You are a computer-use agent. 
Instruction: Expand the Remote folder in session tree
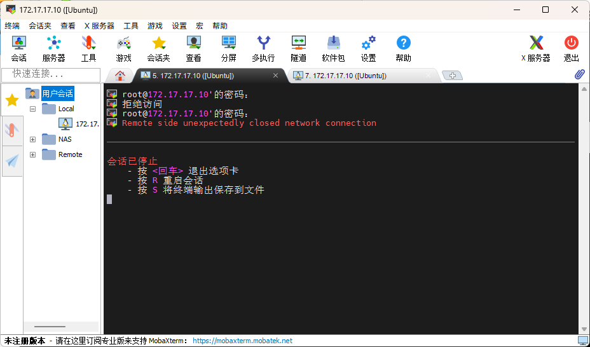tap(33, 154)
